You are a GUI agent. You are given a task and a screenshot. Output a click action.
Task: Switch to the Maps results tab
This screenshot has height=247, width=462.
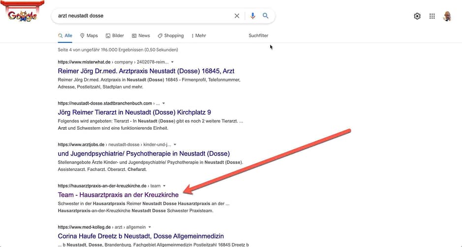[x=89, y=36]
